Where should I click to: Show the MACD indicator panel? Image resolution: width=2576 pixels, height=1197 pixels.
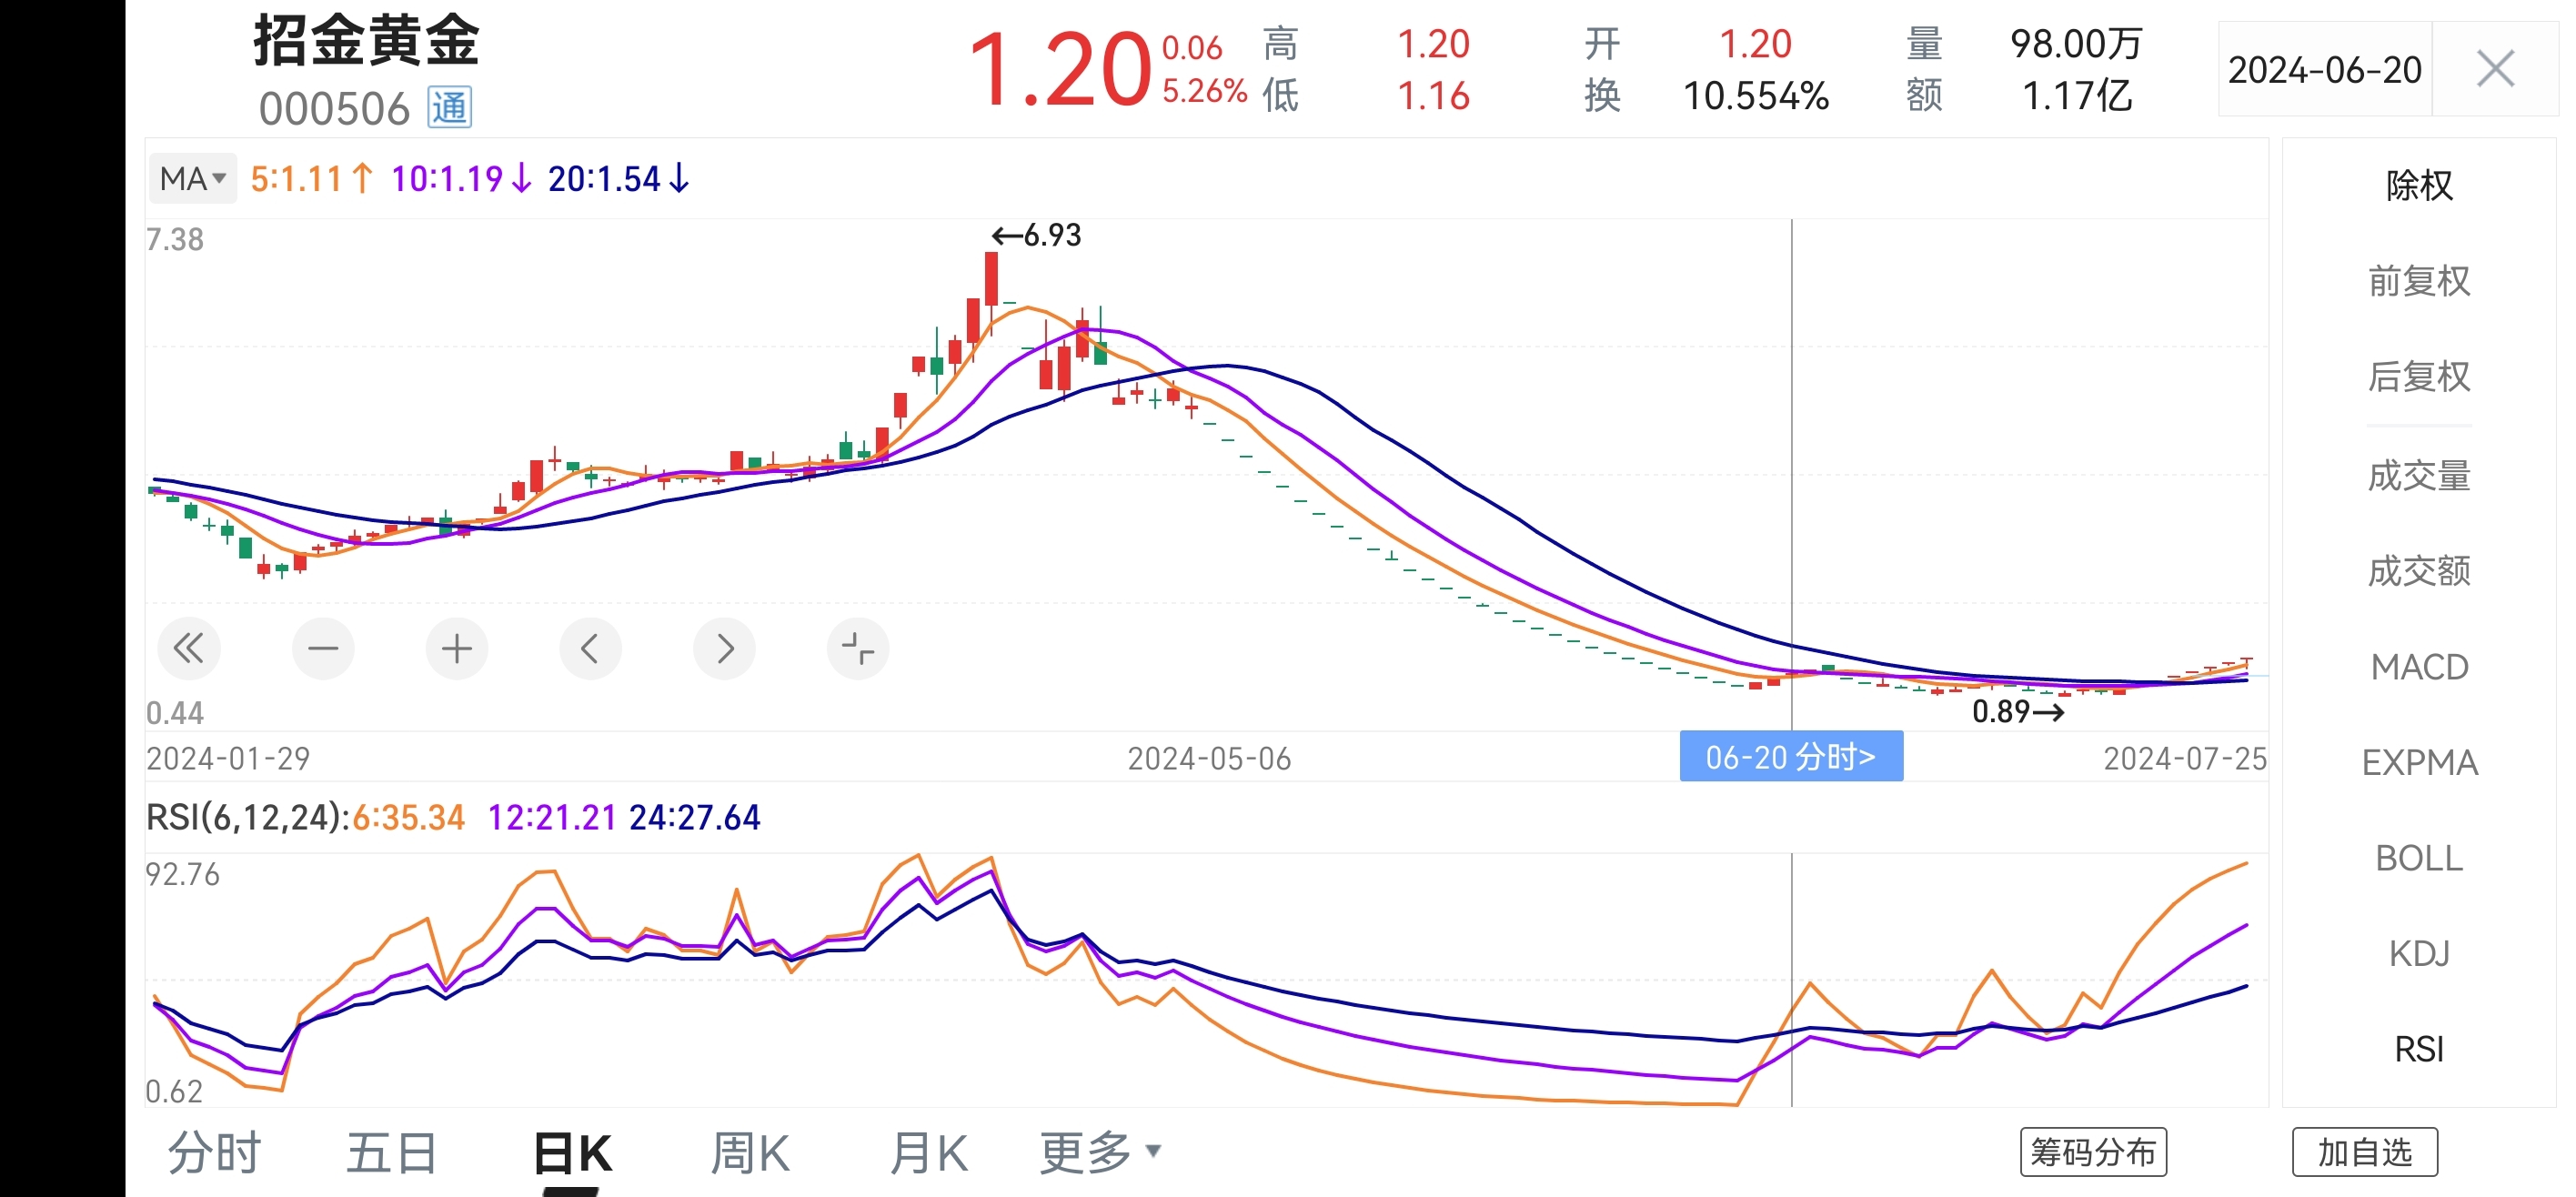(2418, 667)
